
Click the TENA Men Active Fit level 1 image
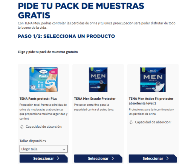pyautogui.click(x=153, y=80)
